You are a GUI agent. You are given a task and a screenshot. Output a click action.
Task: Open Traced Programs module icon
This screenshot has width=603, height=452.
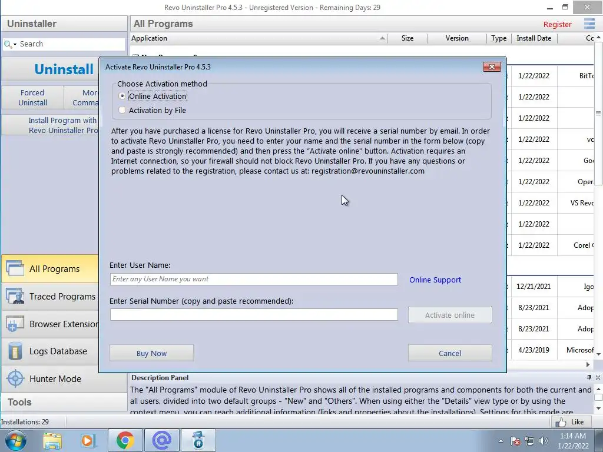pos(15,296)
